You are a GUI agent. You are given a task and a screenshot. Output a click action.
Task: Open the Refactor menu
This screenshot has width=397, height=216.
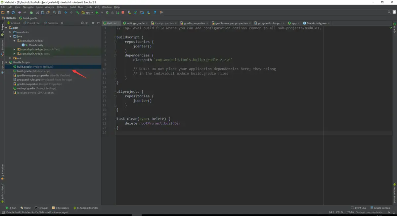pos(62,7)
